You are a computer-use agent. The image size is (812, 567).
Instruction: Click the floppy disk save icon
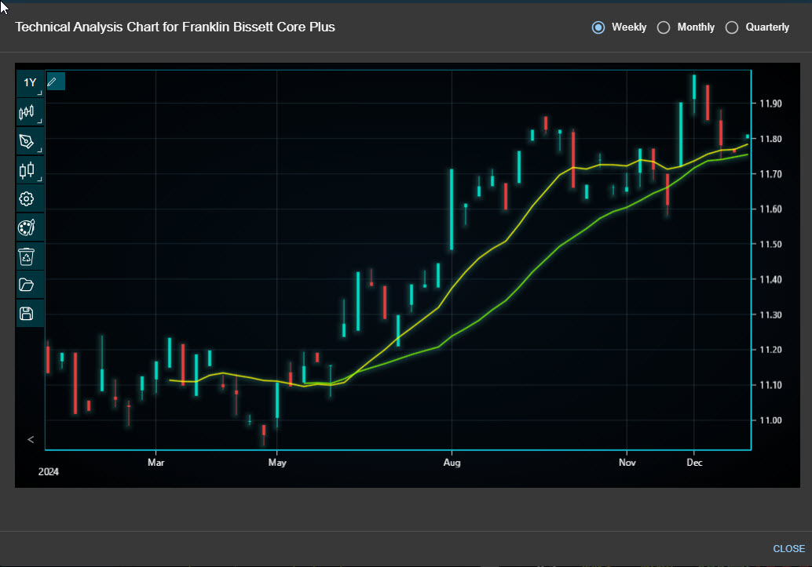27,314
